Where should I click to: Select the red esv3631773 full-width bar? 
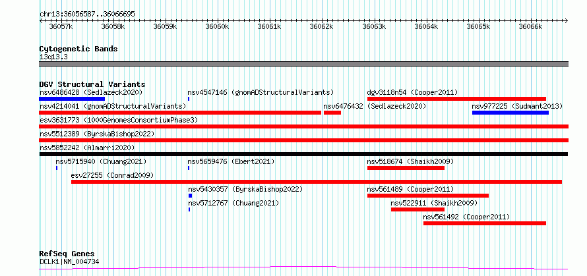[x=303, y=126]
